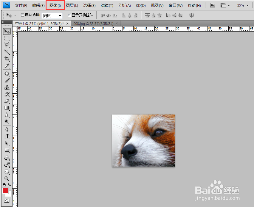Enable the 自动选择 checkbox
Viewport: 254px width, 207px height.
pyautogui.click(x=23, y=15)
